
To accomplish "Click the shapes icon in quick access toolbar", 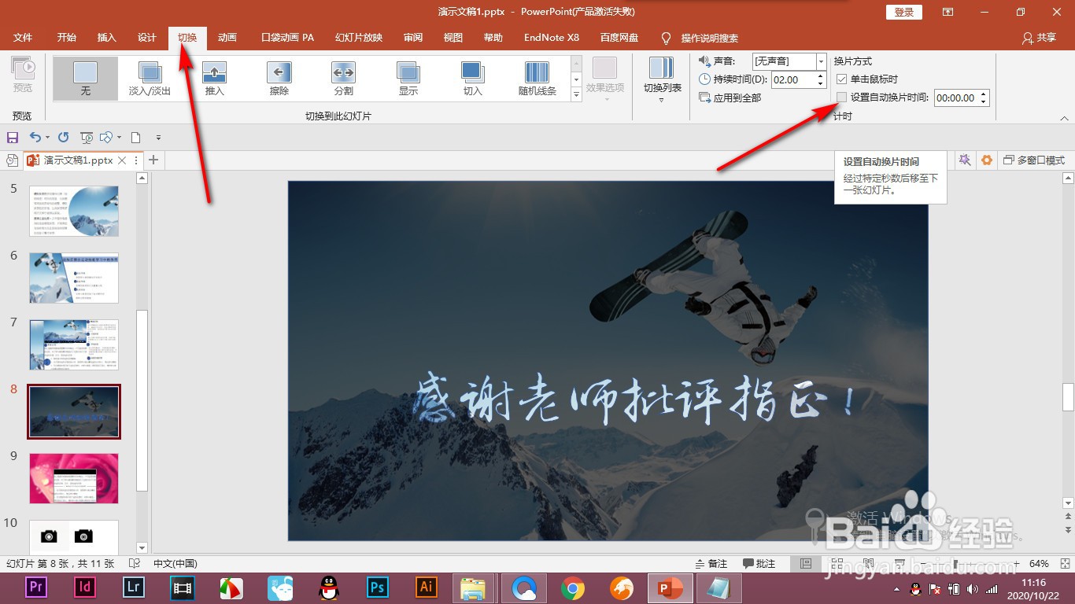I will (106, 137).
